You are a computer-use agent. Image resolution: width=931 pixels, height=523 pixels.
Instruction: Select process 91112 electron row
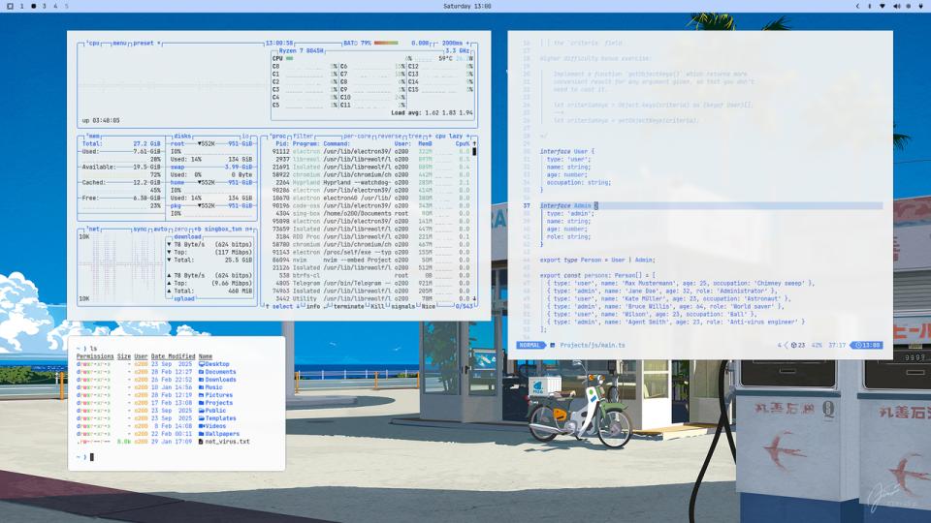371,151
